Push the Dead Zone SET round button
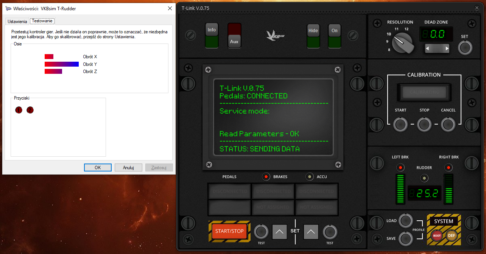The image size is (486, 254). pos(465,48)
